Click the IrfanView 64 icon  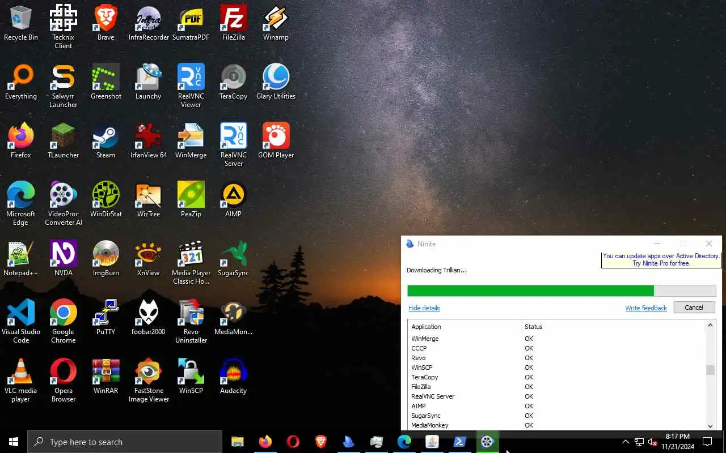149,142
